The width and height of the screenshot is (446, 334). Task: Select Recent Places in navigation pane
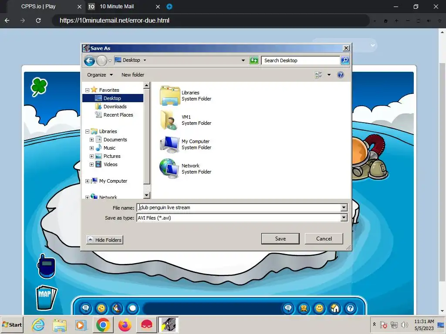coord(118,115)
